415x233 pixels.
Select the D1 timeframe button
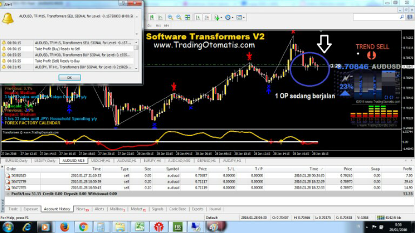150,26
